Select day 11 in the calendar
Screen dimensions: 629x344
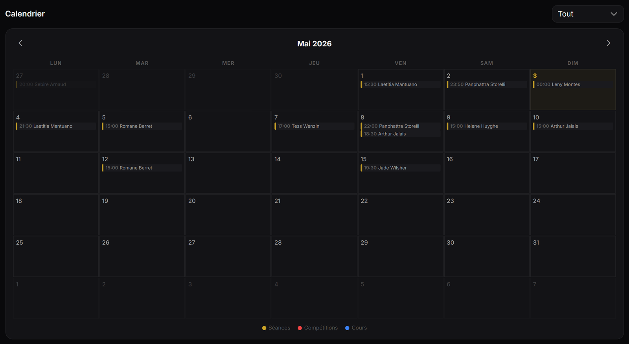click(x=56, y=173)
